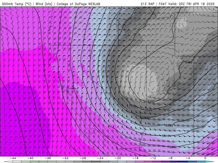Select the -8 colorbar tick label
The height and width of the screenshot is (163, 218).
(170, 158)
